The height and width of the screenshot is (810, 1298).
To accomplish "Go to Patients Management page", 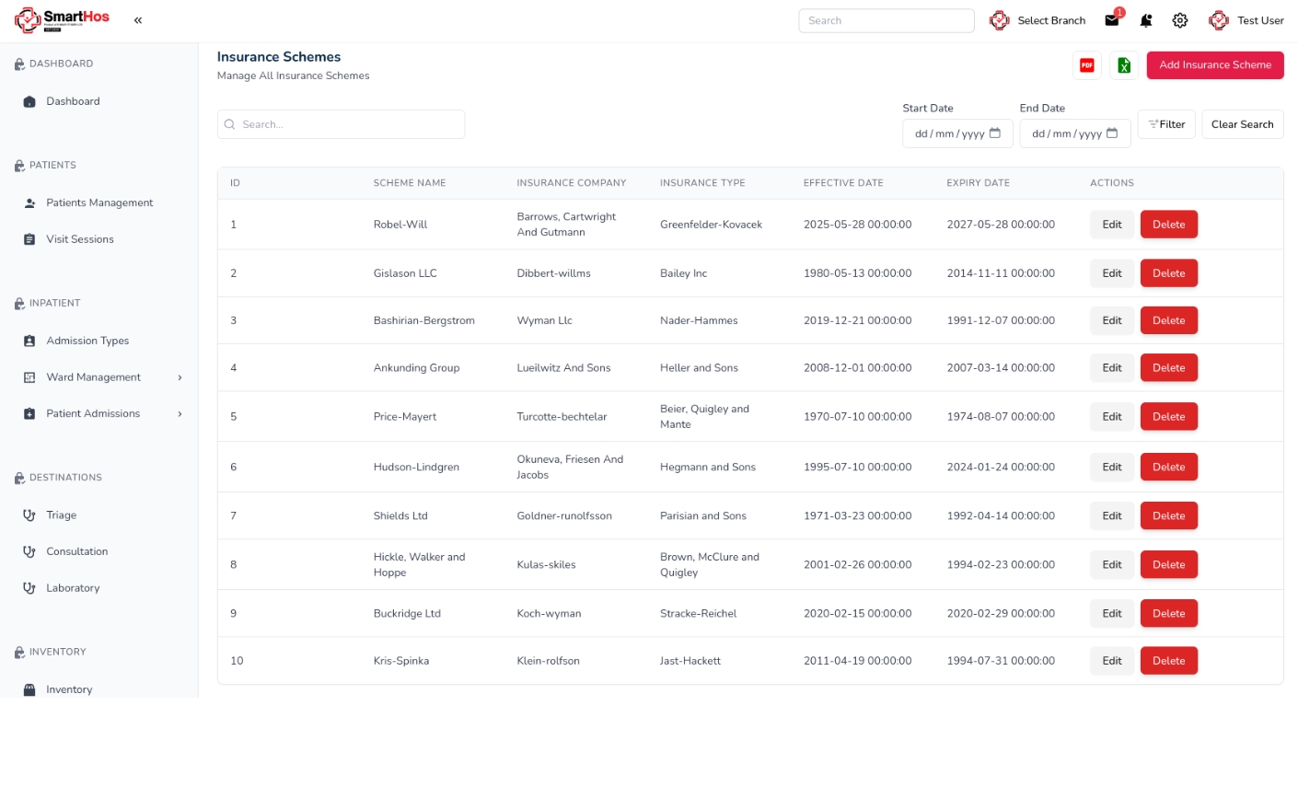I will coord(99,202).
